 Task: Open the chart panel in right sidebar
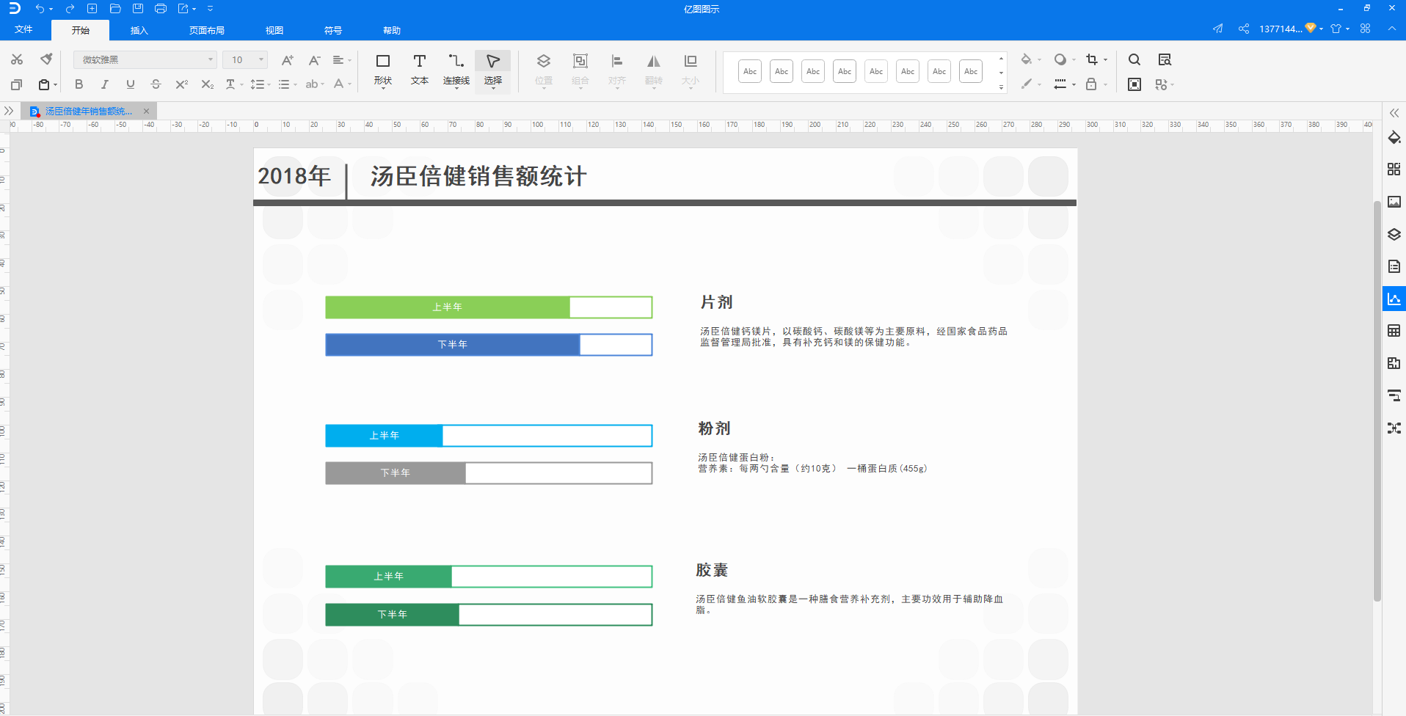[x=1394, y=299]
